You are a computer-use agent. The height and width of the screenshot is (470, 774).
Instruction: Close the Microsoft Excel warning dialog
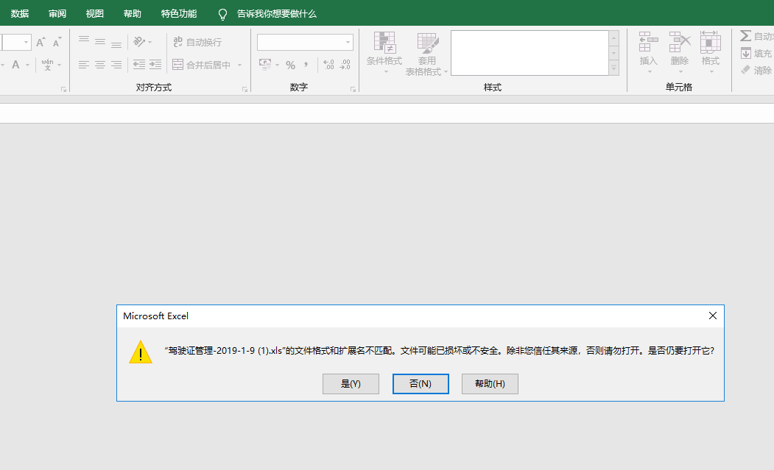click(x=713, y=316)
